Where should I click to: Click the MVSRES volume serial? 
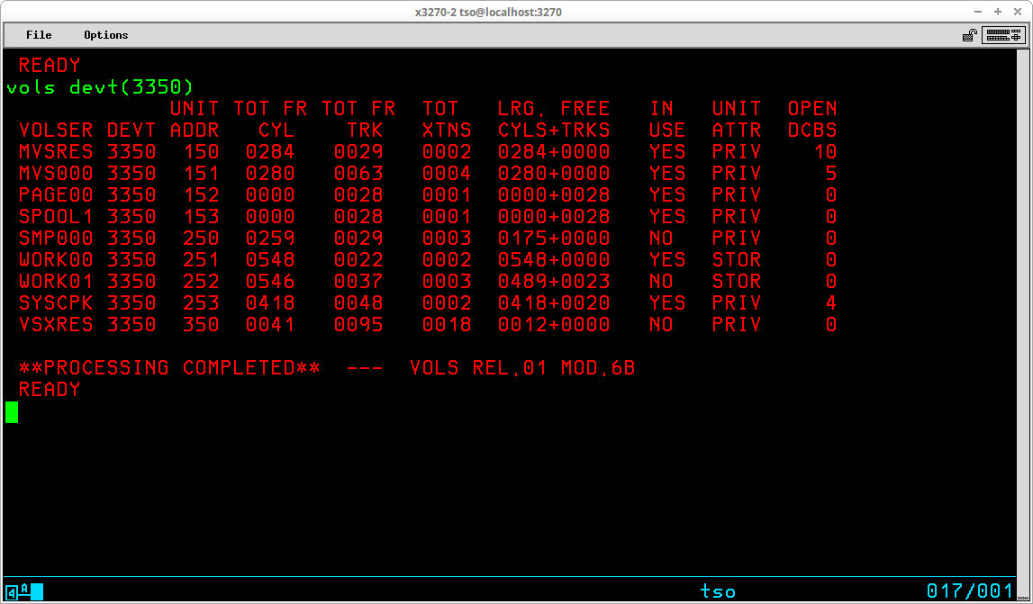click(56, 151)
